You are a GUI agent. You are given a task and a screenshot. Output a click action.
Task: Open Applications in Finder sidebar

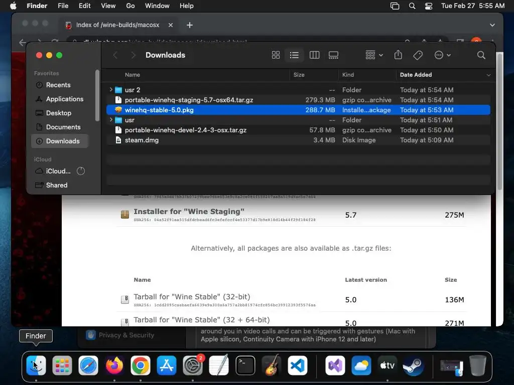click(x=60, y=99)
